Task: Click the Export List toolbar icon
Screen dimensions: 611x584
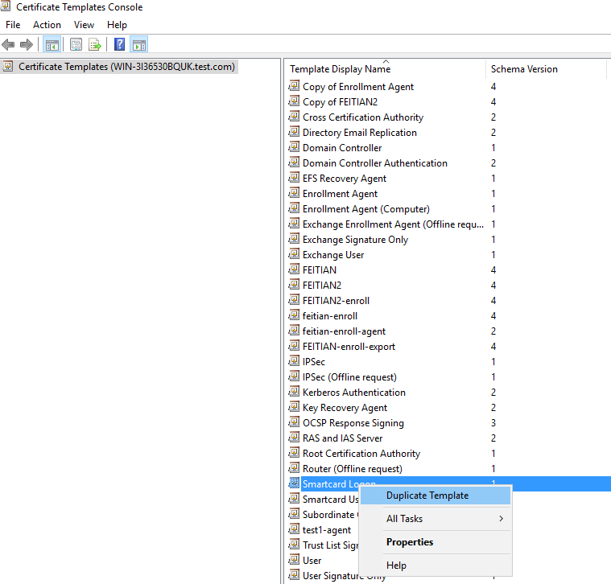Action: coord(95,45)
